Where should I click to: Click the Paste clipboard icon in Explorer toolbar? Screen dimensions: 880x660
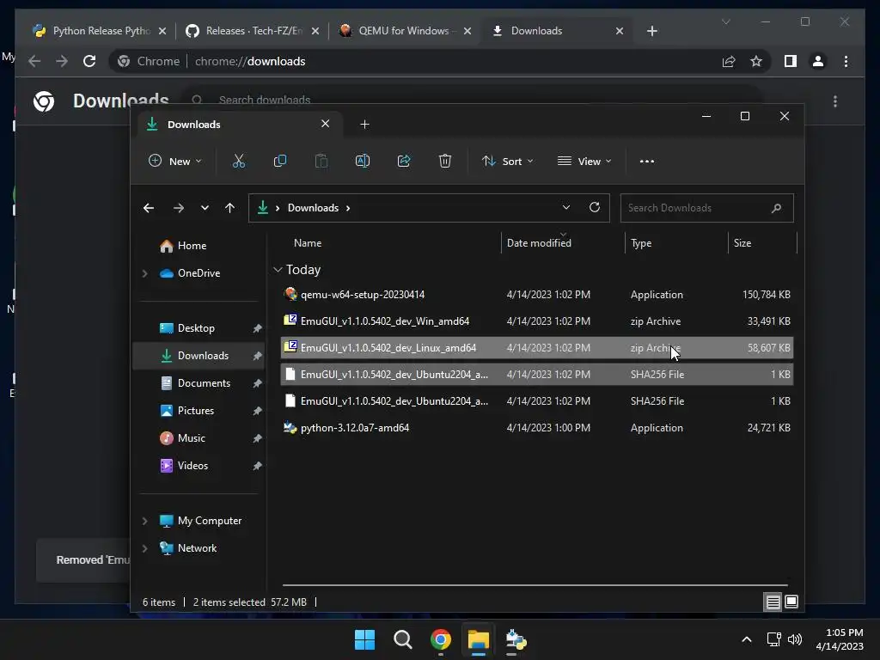[321, 161]
